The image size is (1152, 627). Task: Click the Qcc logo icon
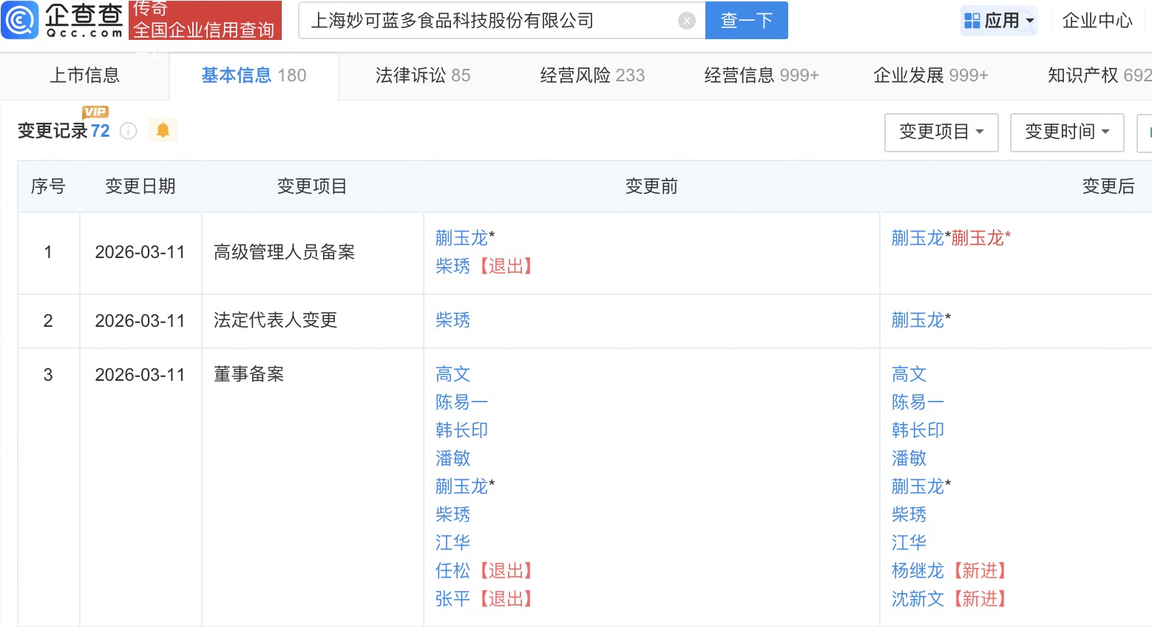[x=20, y=20]
